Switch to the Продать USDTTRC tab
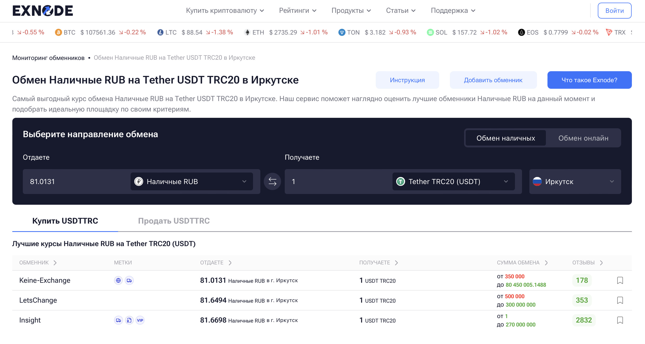 point(174,221)
